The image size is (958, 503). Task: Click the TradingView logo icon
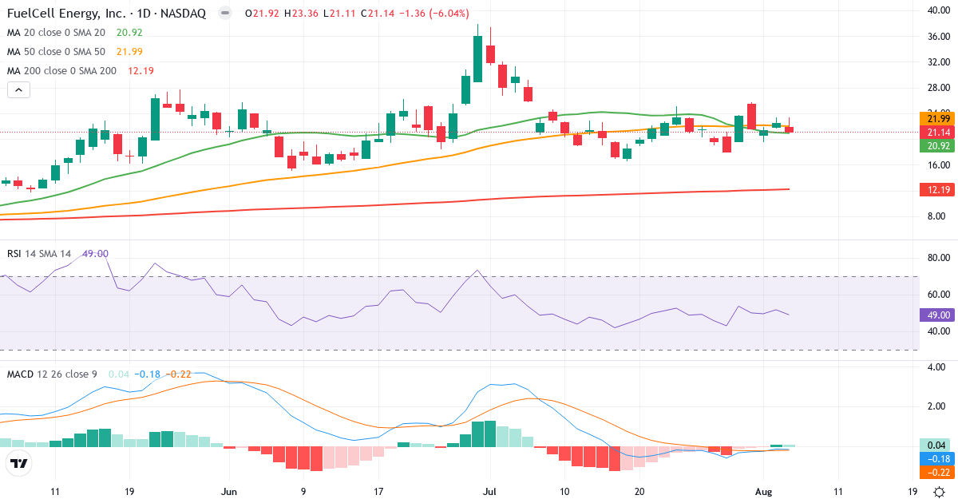point(18,463)
